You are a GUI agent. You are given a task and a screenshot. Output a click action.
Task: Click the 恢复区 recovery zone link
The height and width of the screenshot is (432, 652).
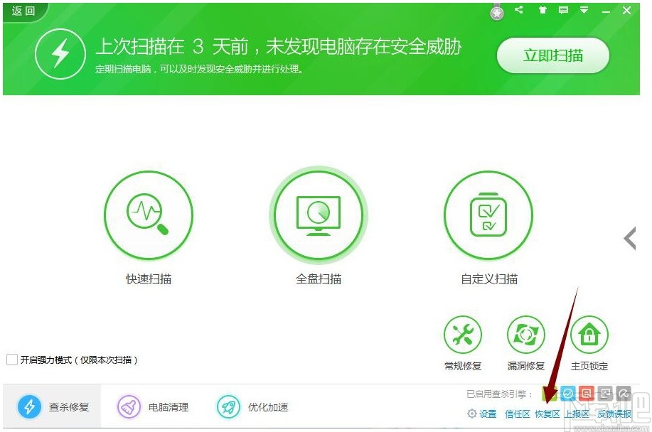click(546, 414)
